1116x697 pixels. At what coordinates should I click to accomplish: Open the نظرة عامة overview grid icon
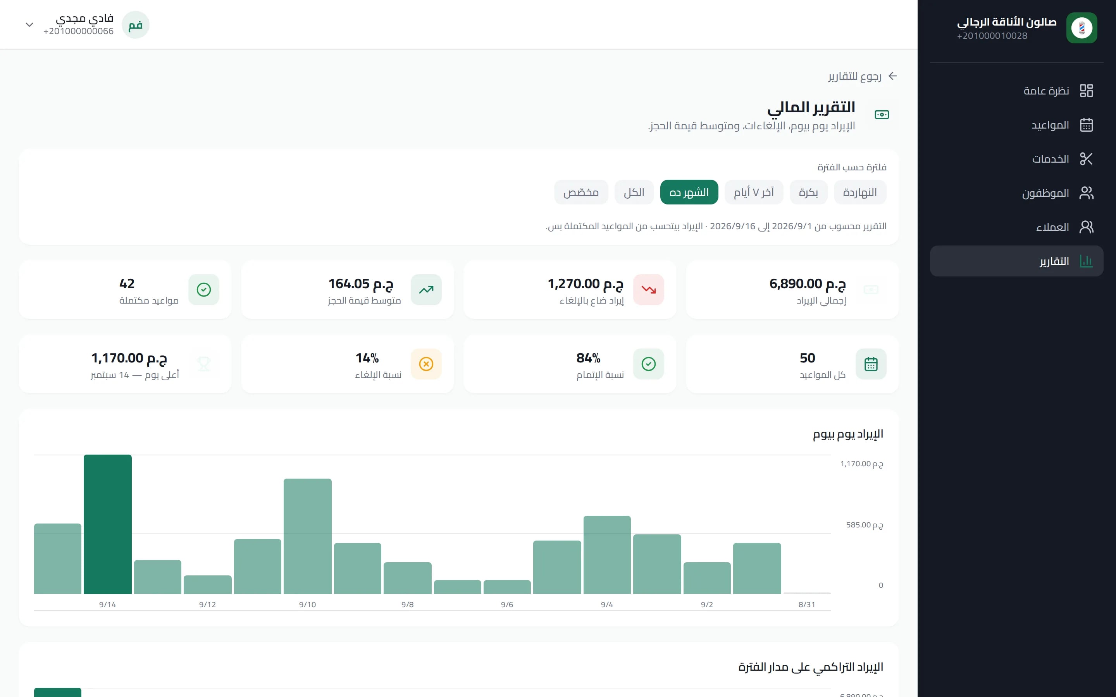click(x=1086, y=90)
